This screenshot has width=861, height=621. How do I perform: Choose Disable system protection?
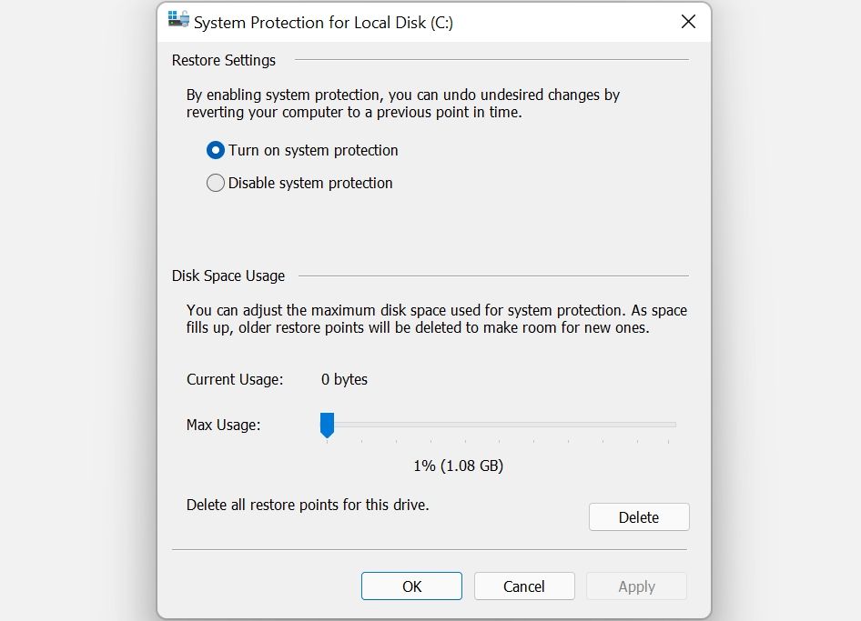[x=216, y=183]
